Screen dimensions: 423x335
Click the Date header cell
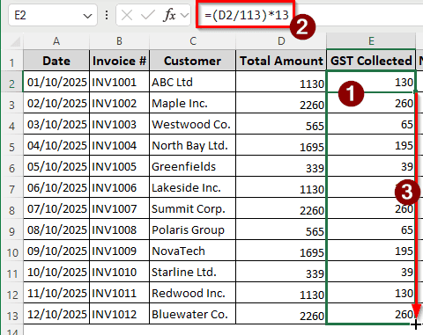coord(56,61)
